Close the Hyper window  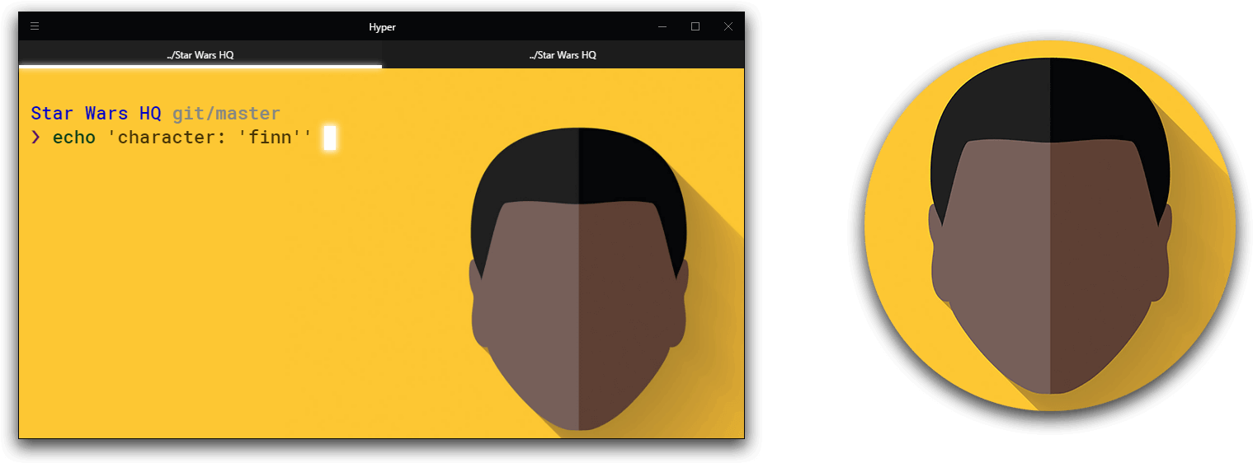(728, 26)
